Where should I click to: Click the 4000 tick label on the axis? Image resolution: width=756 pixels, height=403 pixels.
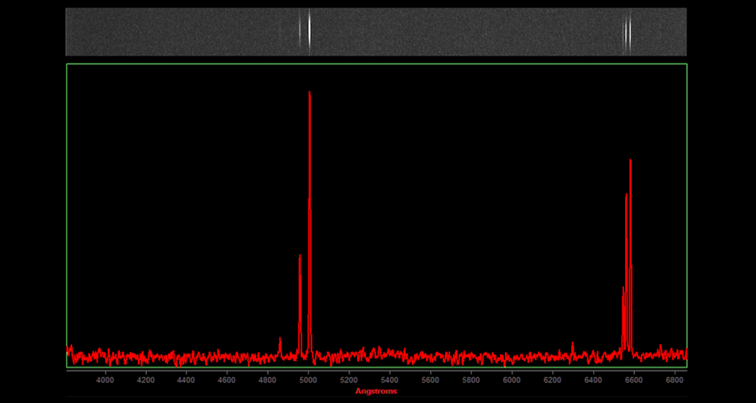pos(105,380)
